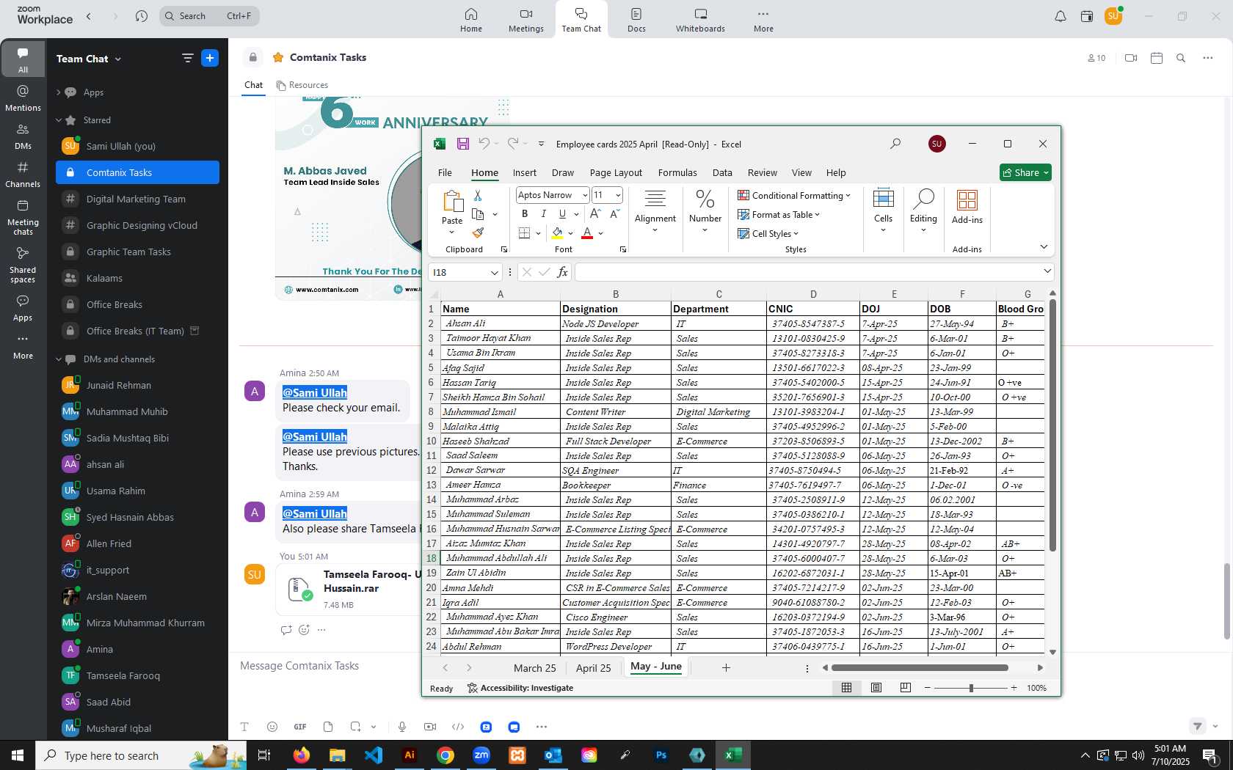The width and height of the screenshot is (1233, 770).
Task: Search within the Comtanix Tasks chat
Action: coord(1181,58)
